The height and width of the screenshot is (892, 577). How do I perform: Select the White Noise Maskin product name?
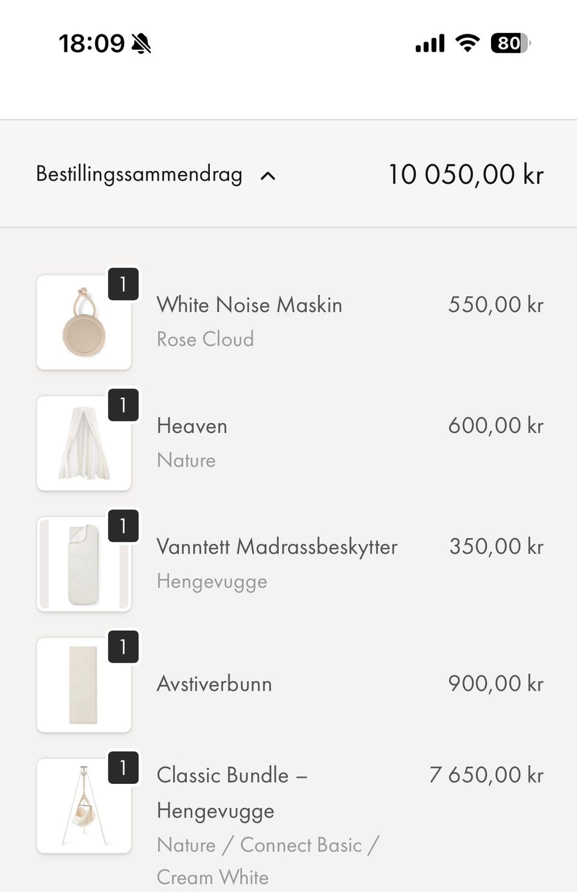pos(249,305)
